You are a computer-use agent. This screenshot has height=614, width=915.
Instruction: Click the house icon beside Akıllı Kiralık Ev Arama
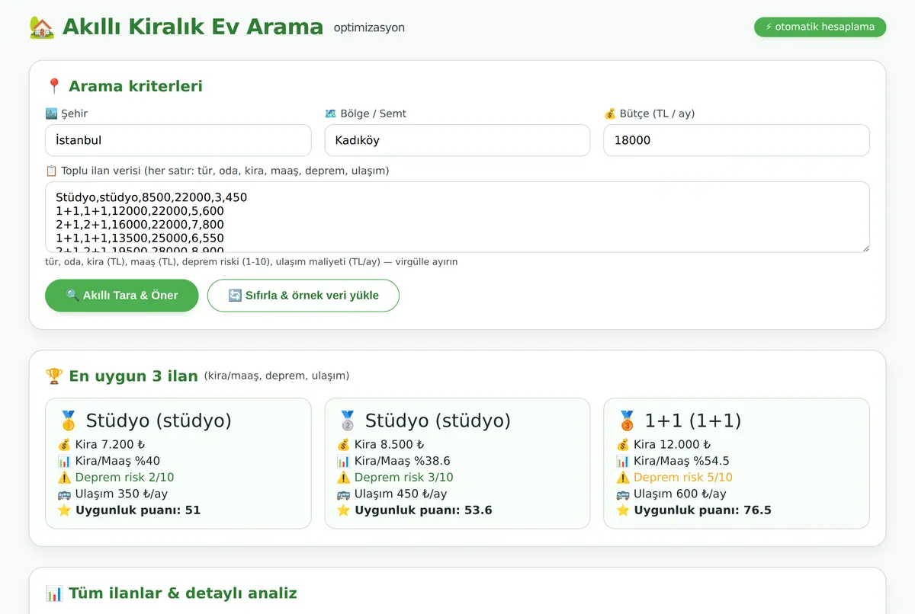click(x=42, y=27)
